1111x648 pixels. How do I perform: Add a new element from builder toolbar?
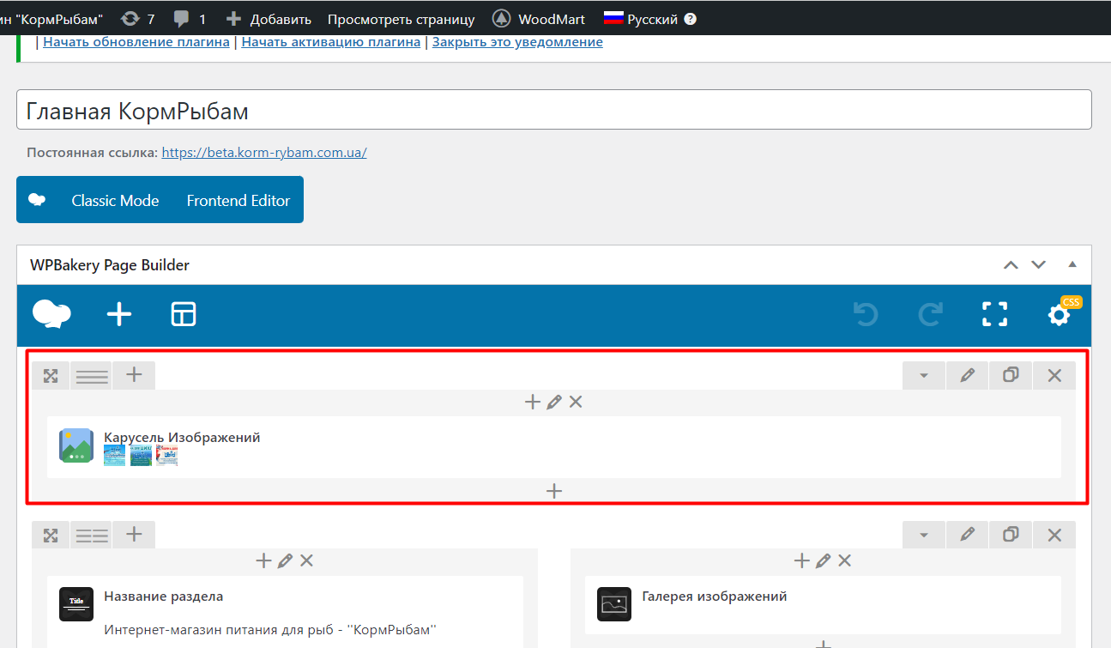pyautogui.click(x=119, y=315)
